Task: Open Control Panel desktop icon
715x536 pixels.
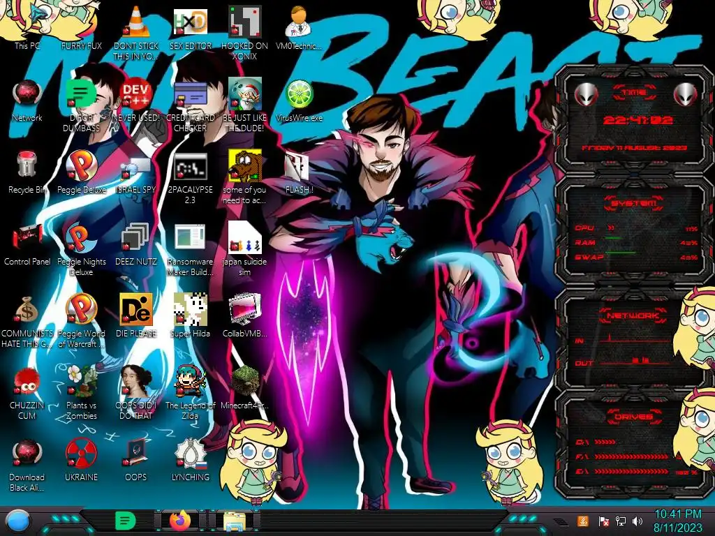Action: click(27, 244)
